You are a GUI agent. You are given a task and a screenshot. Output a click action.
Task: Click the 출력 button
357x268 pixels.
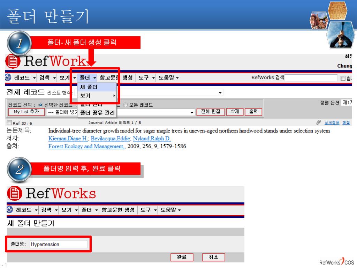point(253,112)
